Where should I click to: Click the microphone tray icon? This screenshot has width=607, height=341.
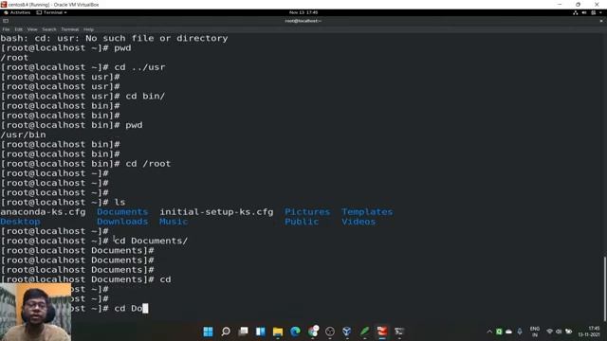coord(520,332)
